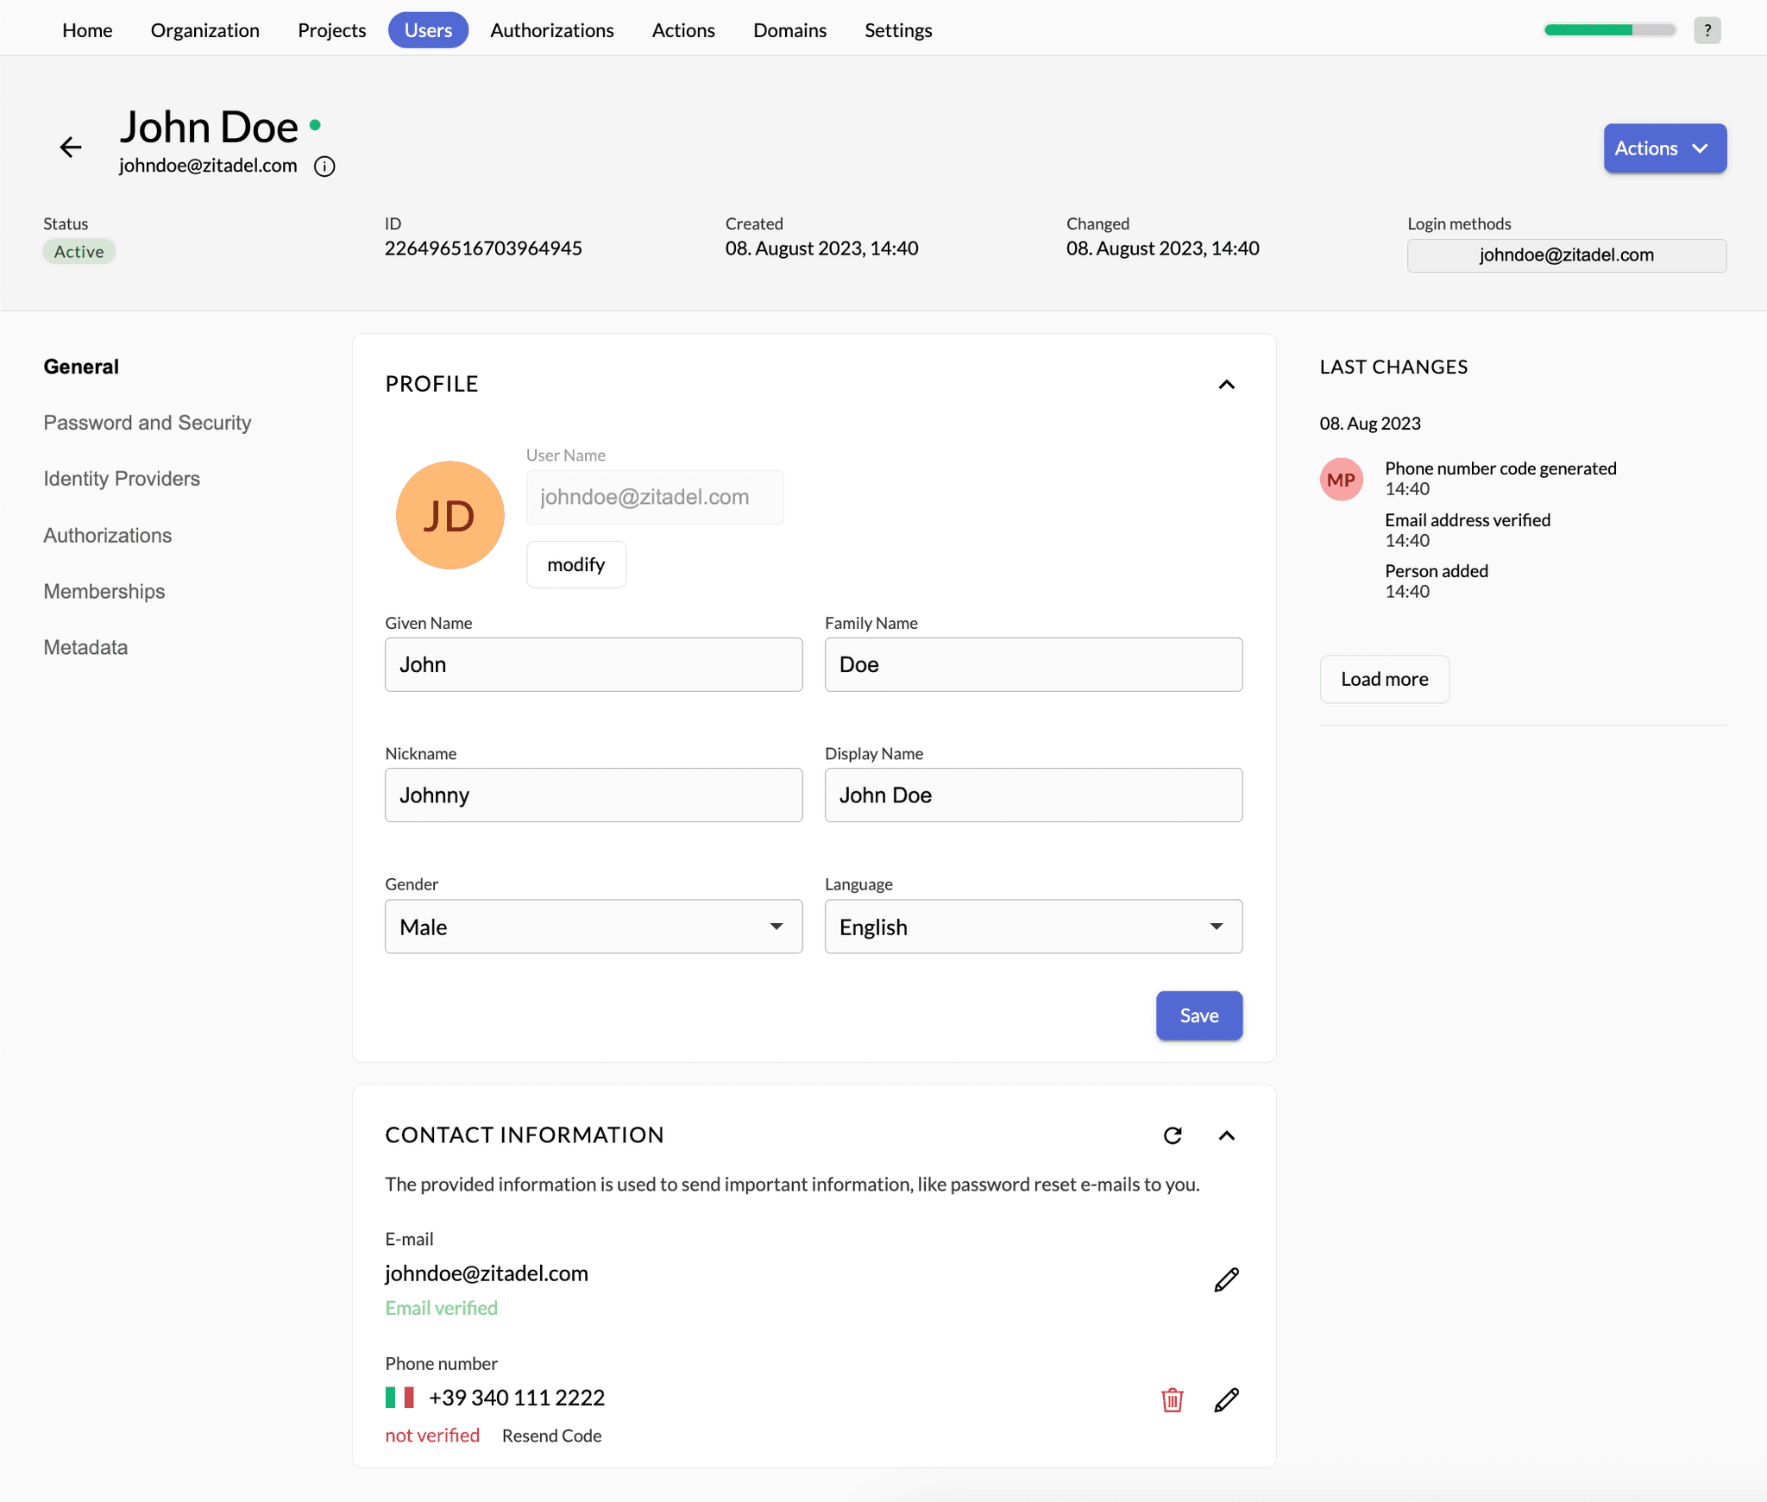Collapse the Profile section chevron
Image resolution: width=1767 pixels, height=1502 pixels.
tap(1226, 385)
